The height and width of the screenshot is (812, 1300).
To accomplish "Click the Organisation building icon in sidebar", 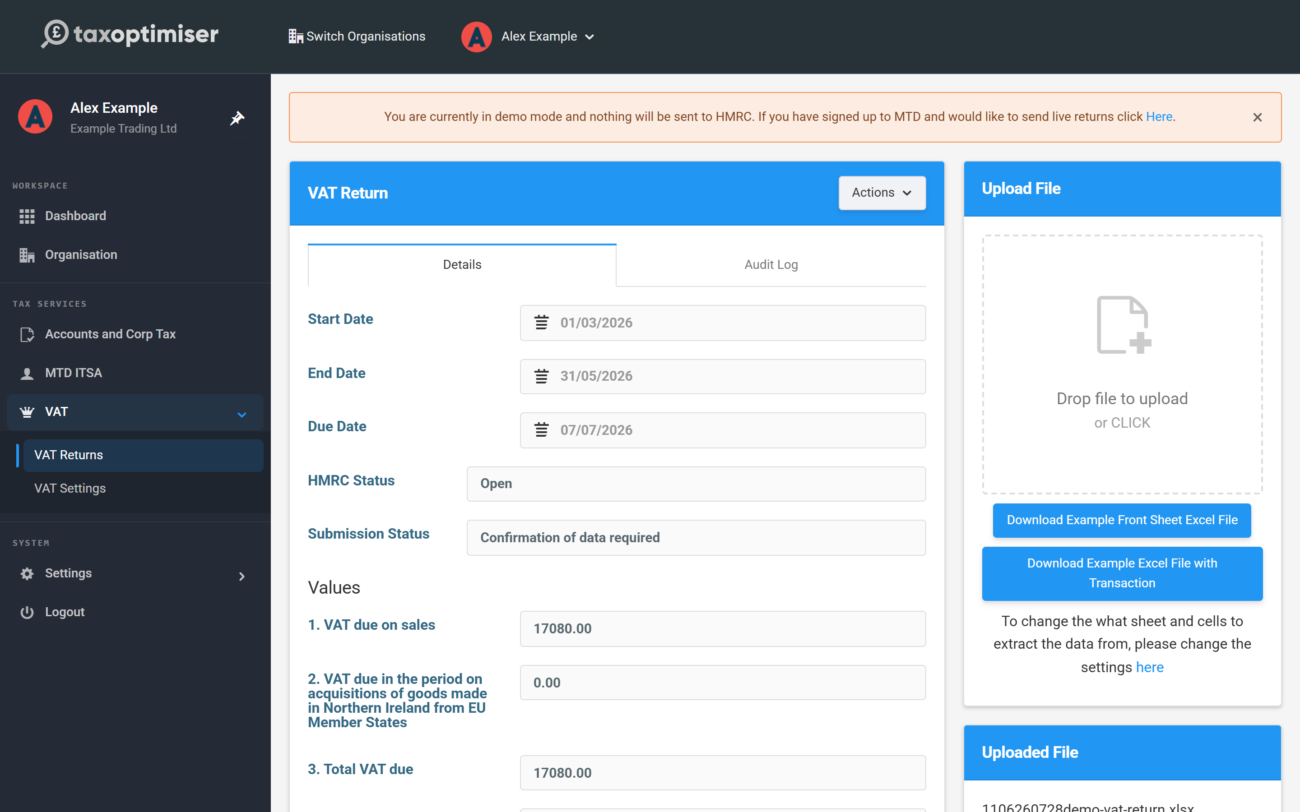I will pos(27,255).
